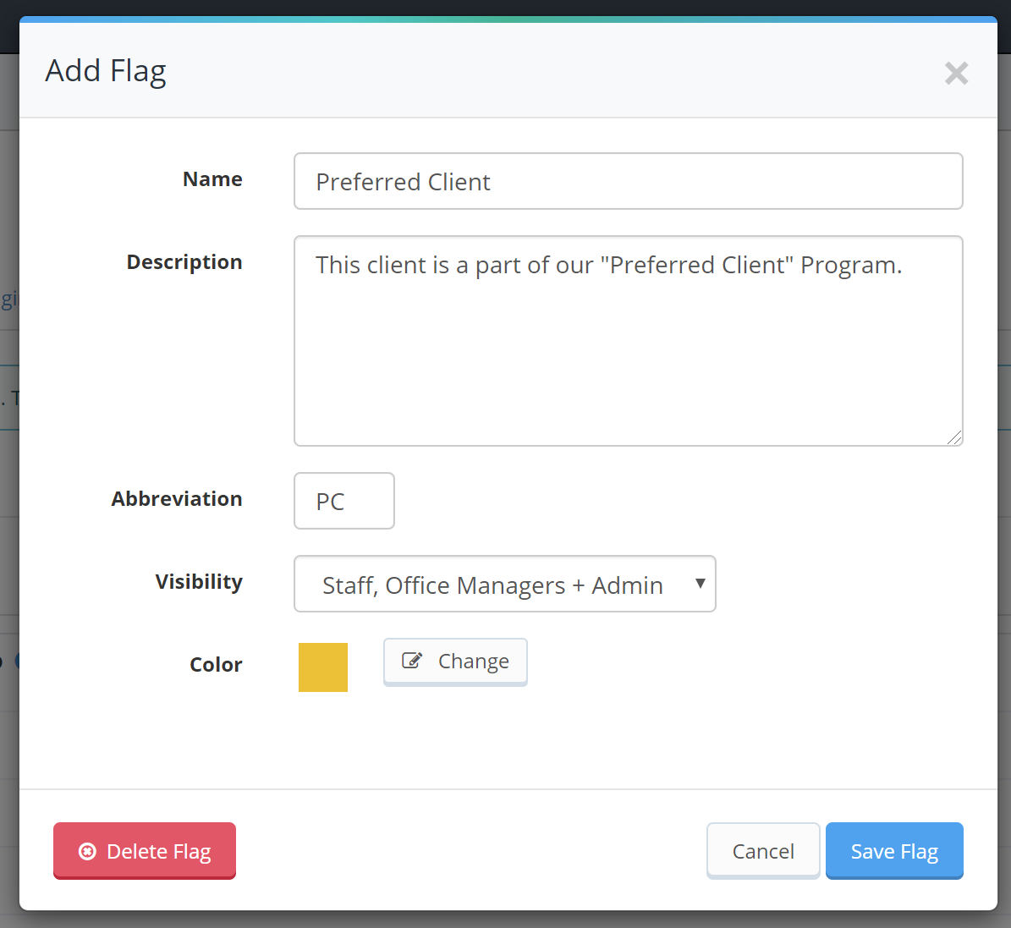
Task: Click the Add Flag dialog title
Action: (x=106, y=72)
